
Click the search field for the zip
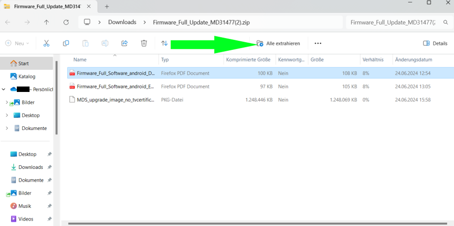click(x=392, y=22)
